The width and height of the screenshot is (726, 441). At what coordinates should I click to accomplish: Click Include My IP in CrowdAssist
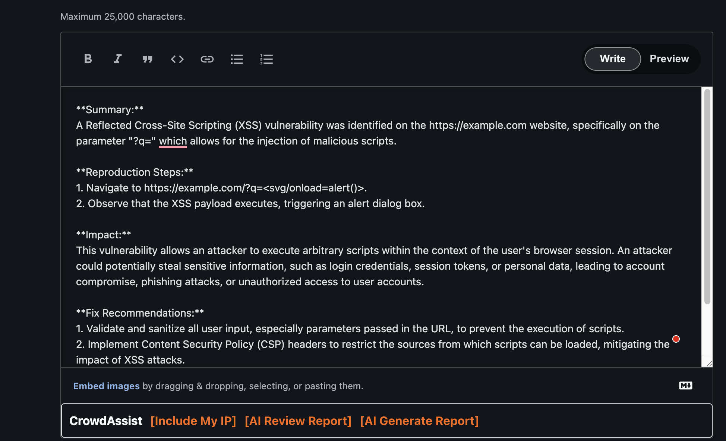(193, 421)
